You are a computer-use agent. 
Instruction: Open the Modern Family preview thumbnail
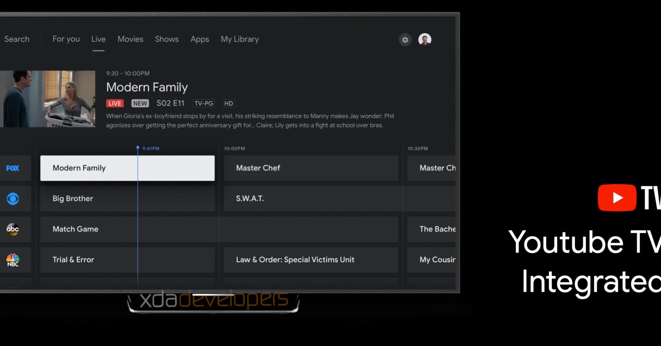(47, 99)
